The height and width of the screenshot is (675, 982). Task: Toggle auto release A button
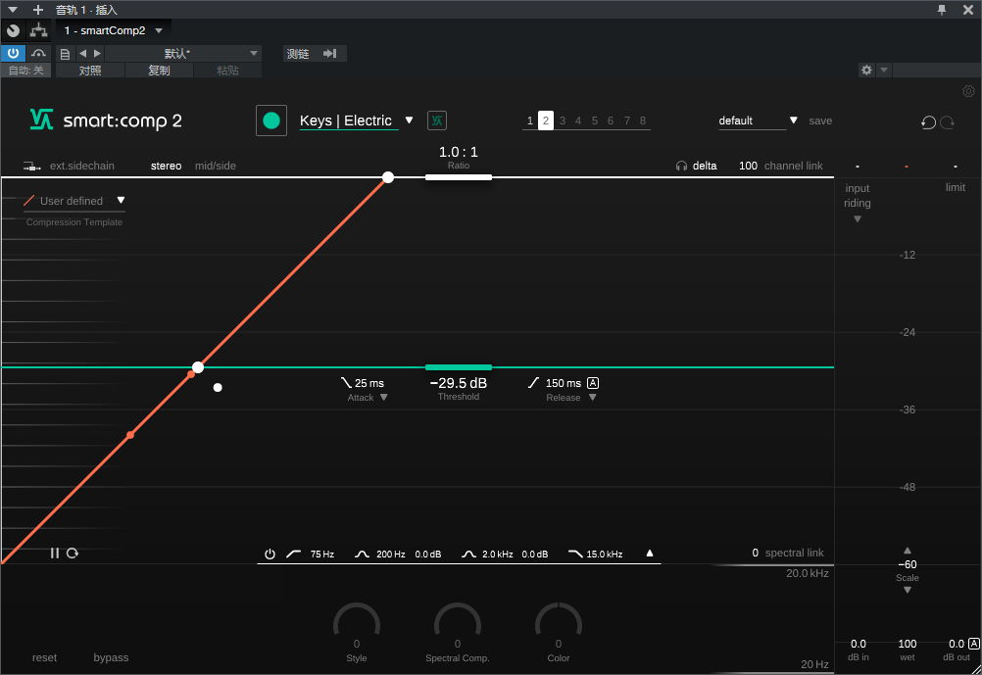pyautogui.click(x=593, y=383)
